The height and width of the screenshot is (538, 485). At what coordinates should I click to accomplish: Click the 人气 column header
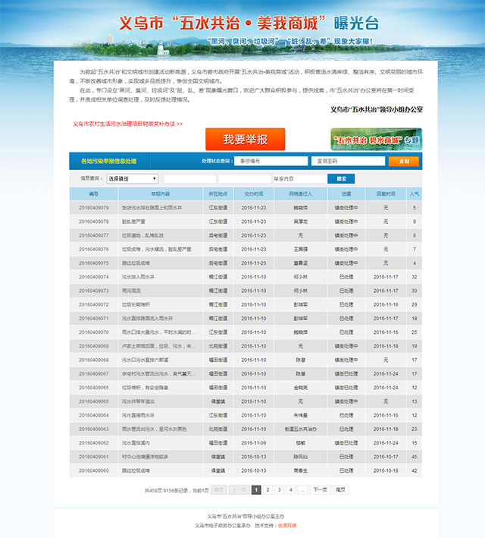(414, 193)
